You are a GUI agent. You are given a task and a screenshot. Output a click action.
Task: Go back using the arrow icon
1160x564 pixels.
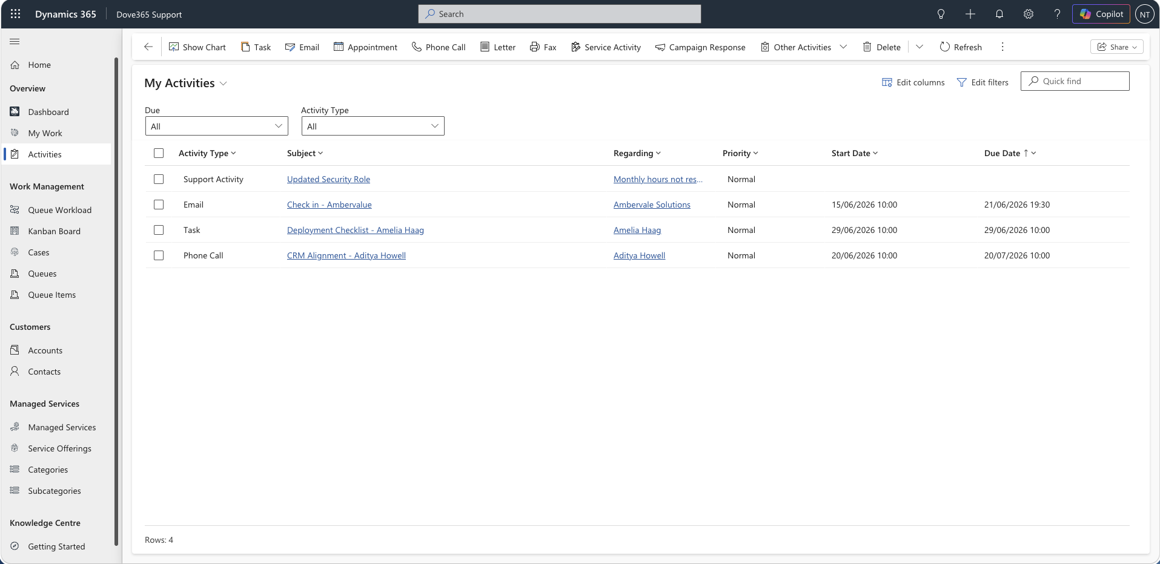pyautogui.click(x=148, y=47)
